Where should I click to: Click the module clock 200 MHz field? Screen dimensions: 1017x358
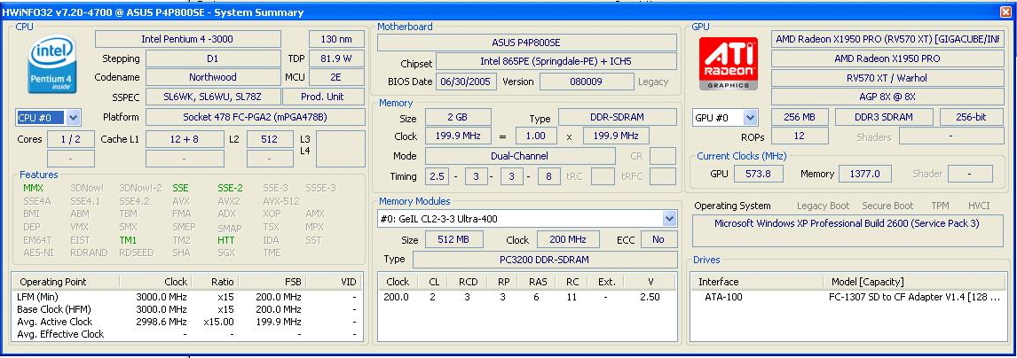(568, 239)
